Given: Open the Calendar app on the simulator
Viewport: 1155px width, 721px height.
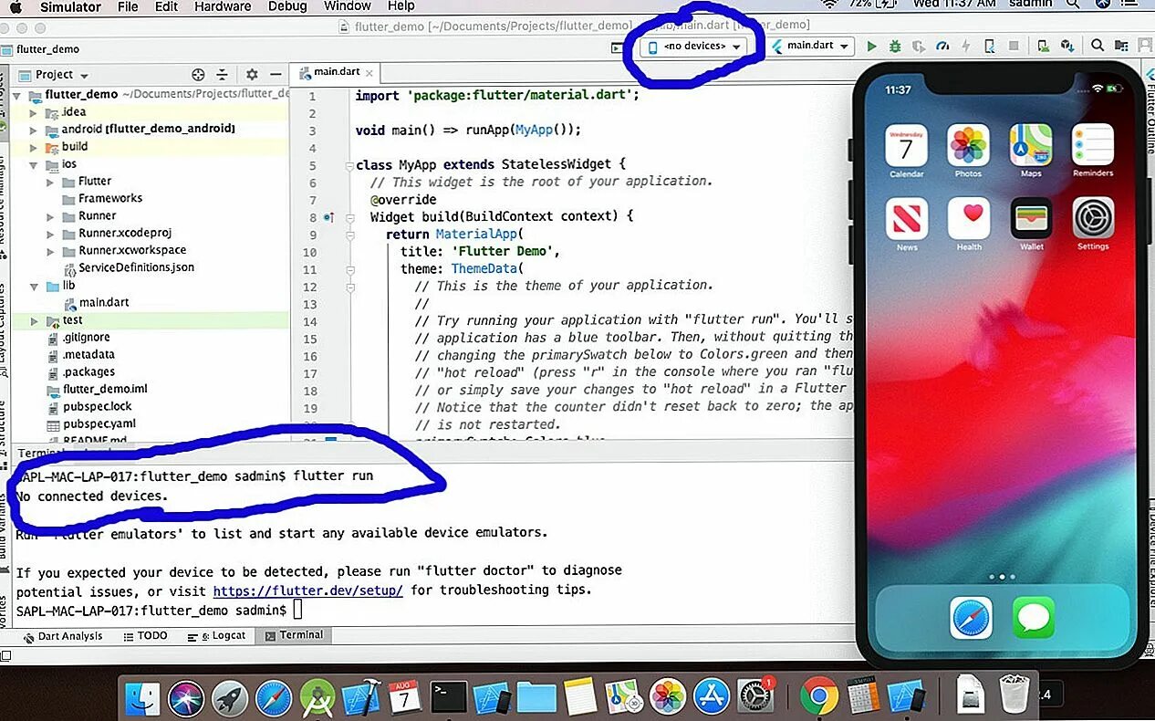Looking at the screenshot, I should click(x=906, y=151).
